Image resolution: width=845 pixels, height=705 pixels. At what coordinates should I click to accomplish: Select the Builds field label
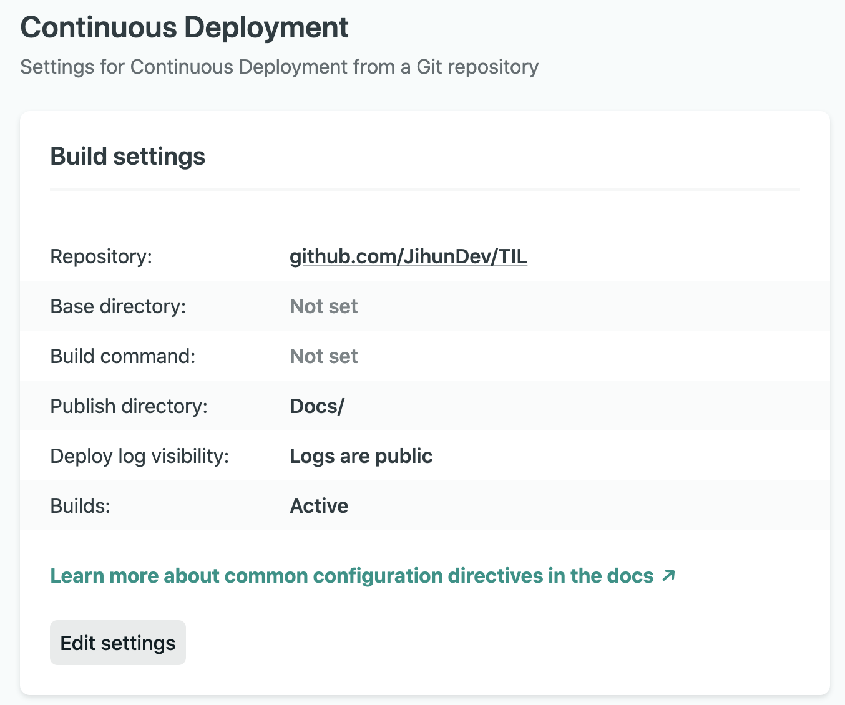(x=80, y=506)
